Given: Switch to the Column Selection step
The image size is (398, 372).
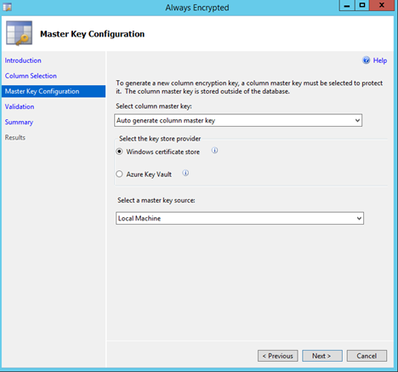Looking at the screenshot, I should point(31,76).
